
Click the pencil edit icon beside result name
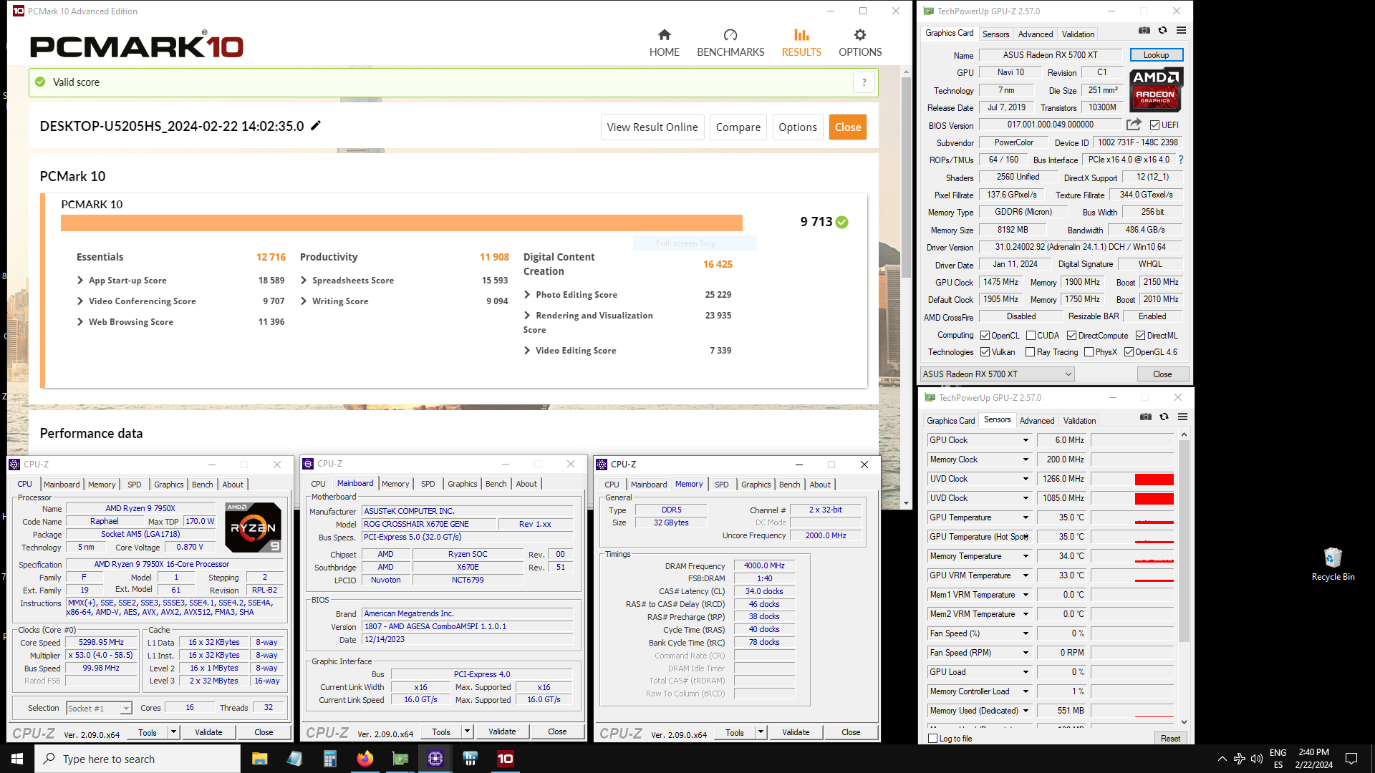(x=316, y=125)
